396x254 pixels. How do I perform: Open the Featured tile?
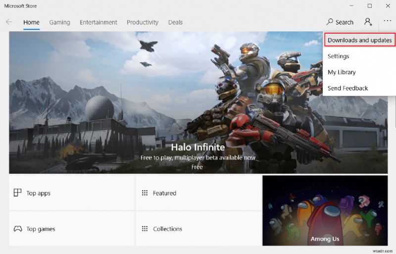tap(198, 193)
